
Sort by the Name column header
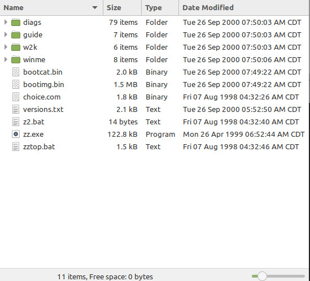click(x=51, y=8)
